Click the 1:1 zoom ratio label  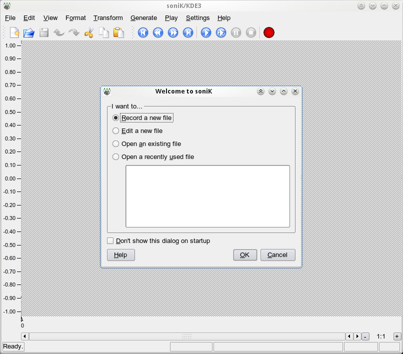click(x=381, y=336)
